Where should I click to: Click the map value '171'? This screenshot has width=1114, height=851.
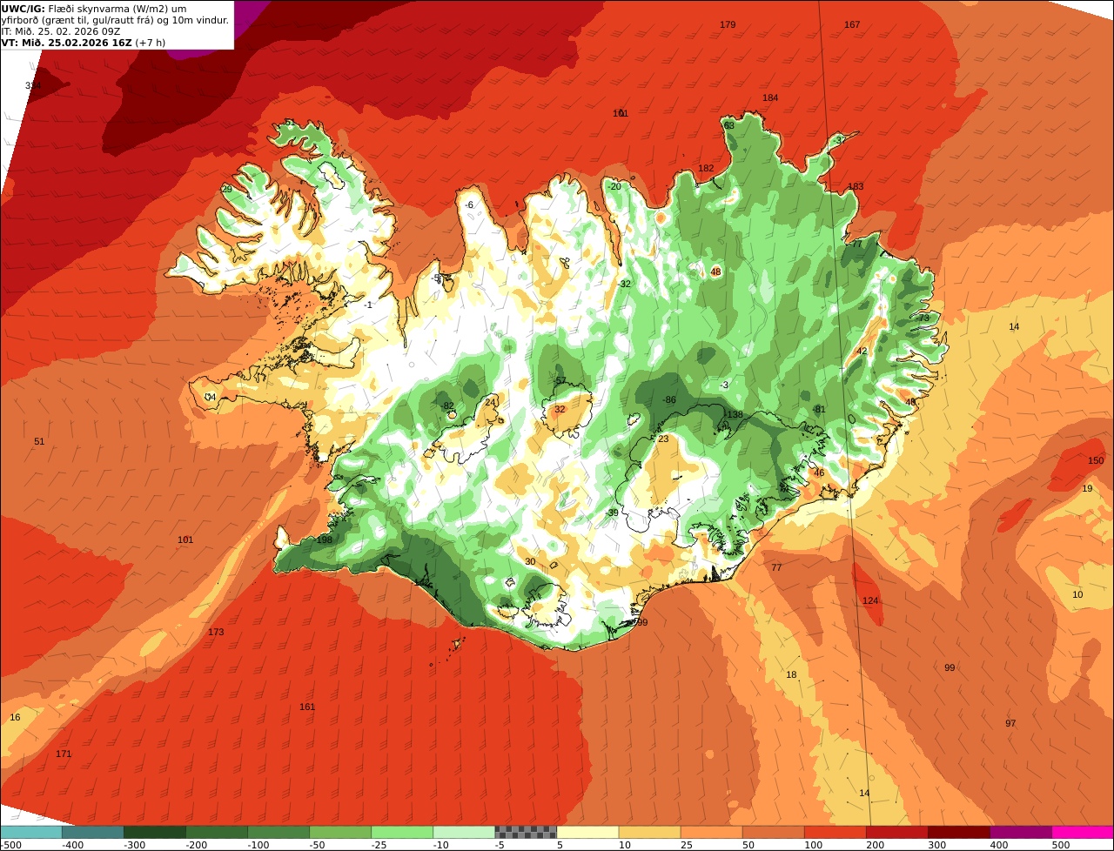coord(64,754)
